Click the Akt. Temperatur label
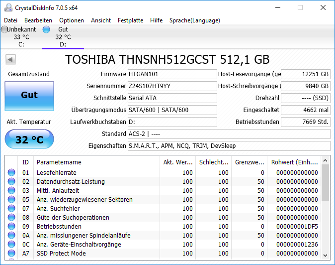The width and height of the screenshot is (335, 265). click(29, 122)
